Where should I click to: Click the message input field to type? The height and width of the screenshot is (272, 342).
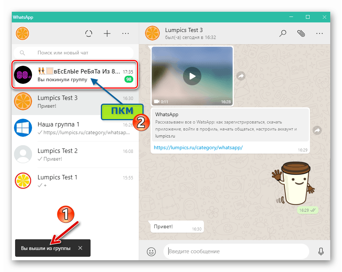click(x=236, y=251)
